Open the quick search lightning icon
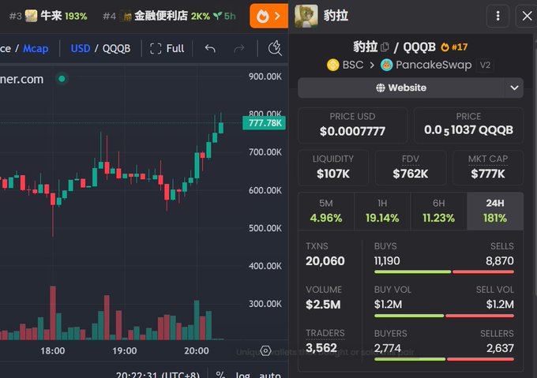The image size is (537, 378). coord(275,48)
